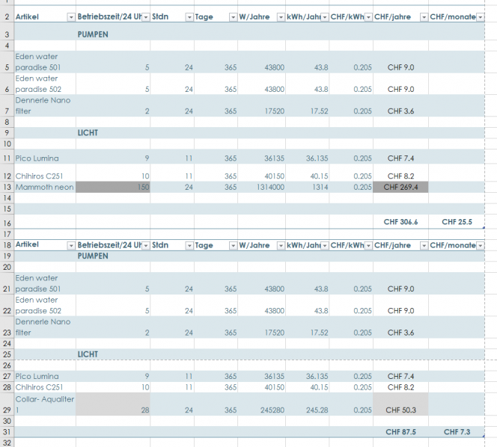Screen dimensions: 497x447
Task: Select the monthly total 'CHF 25.5' cell
Action: (x=457, y=221)
